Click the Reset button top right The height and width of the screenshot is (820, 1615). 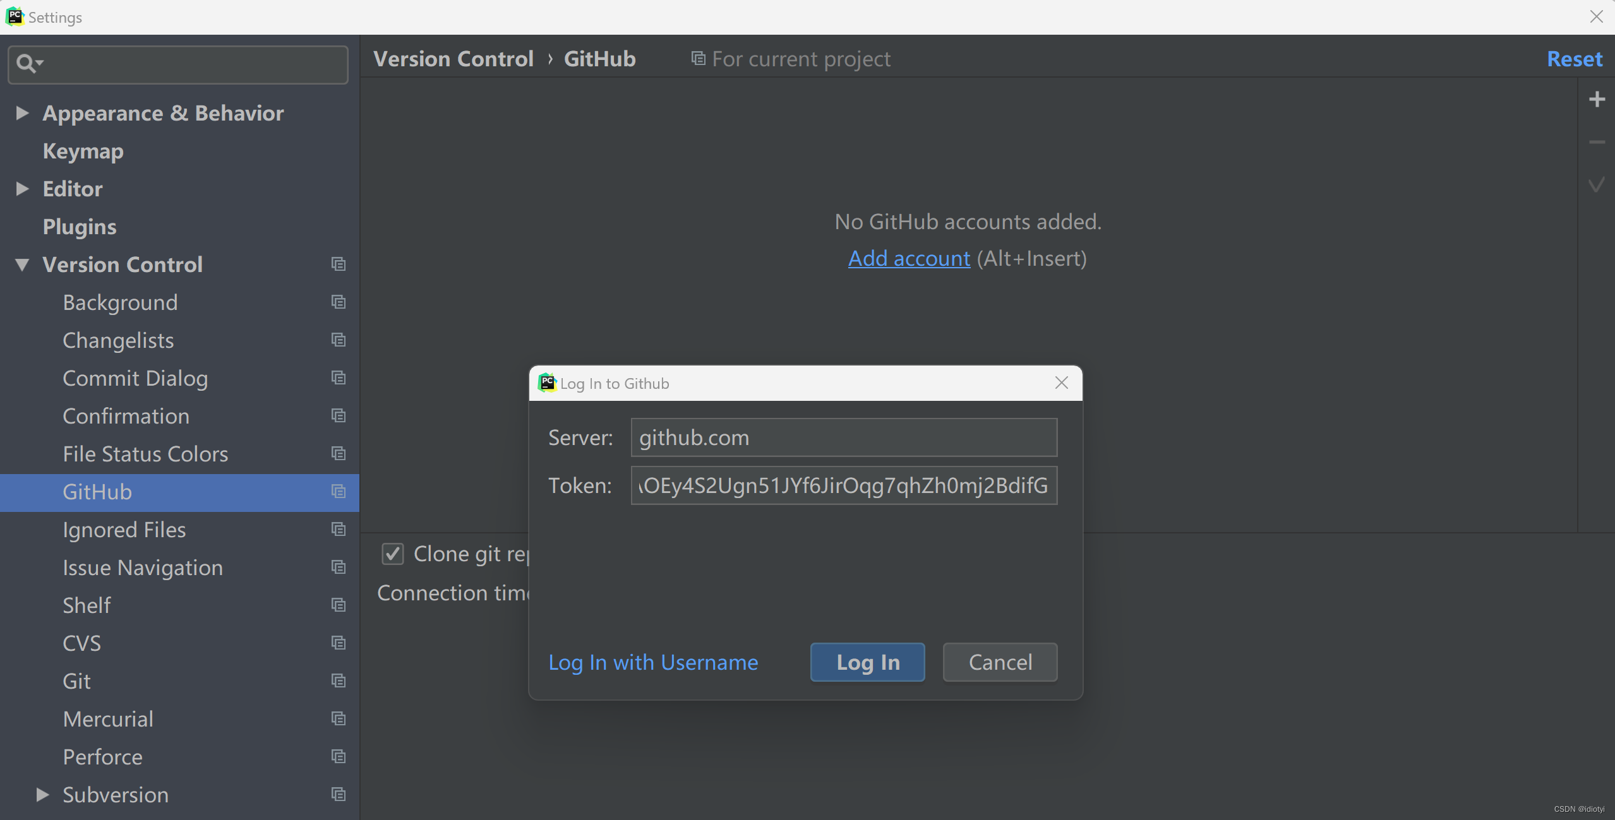coord(1574,57)
